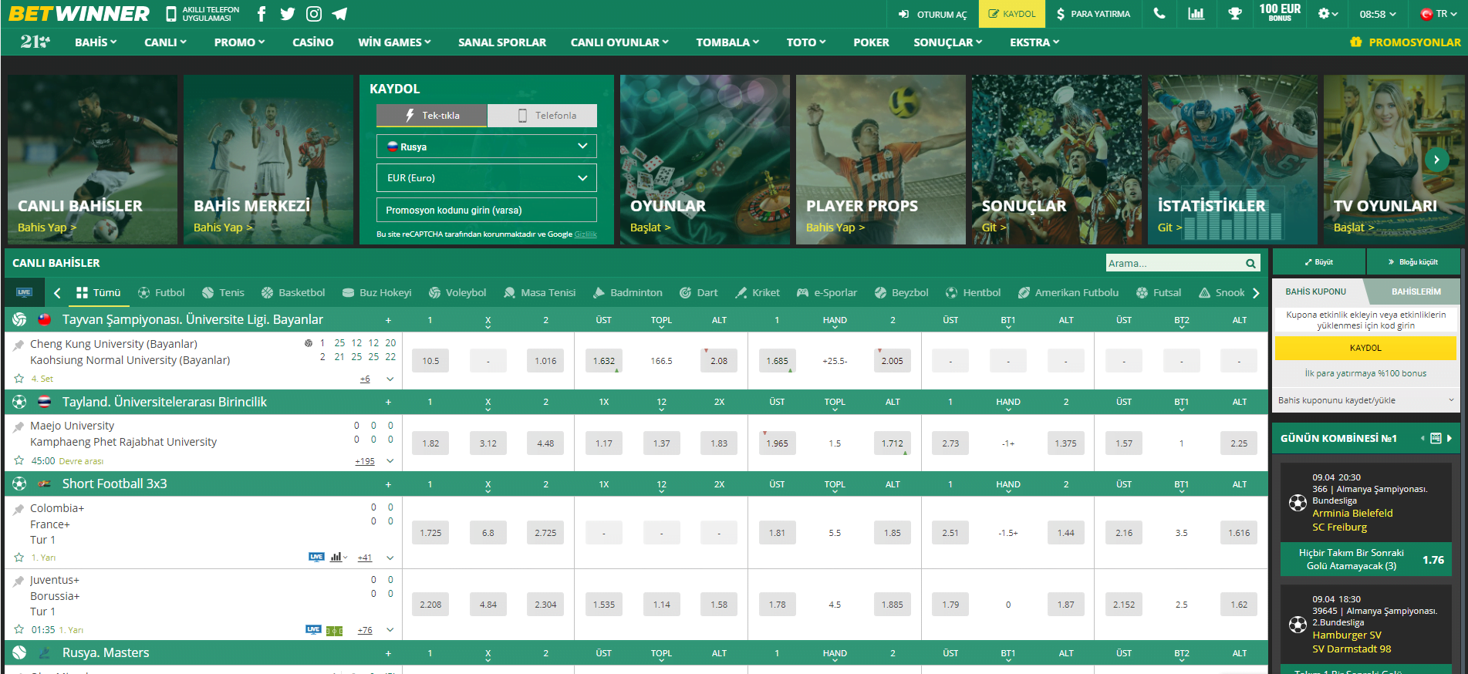Favorite the Maejo University match star
The image size is (1468, 674).
[x=19, y=460]
